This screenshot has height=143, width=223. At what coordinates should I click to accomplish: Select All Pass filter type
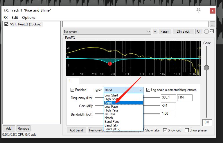coord(123,114)
